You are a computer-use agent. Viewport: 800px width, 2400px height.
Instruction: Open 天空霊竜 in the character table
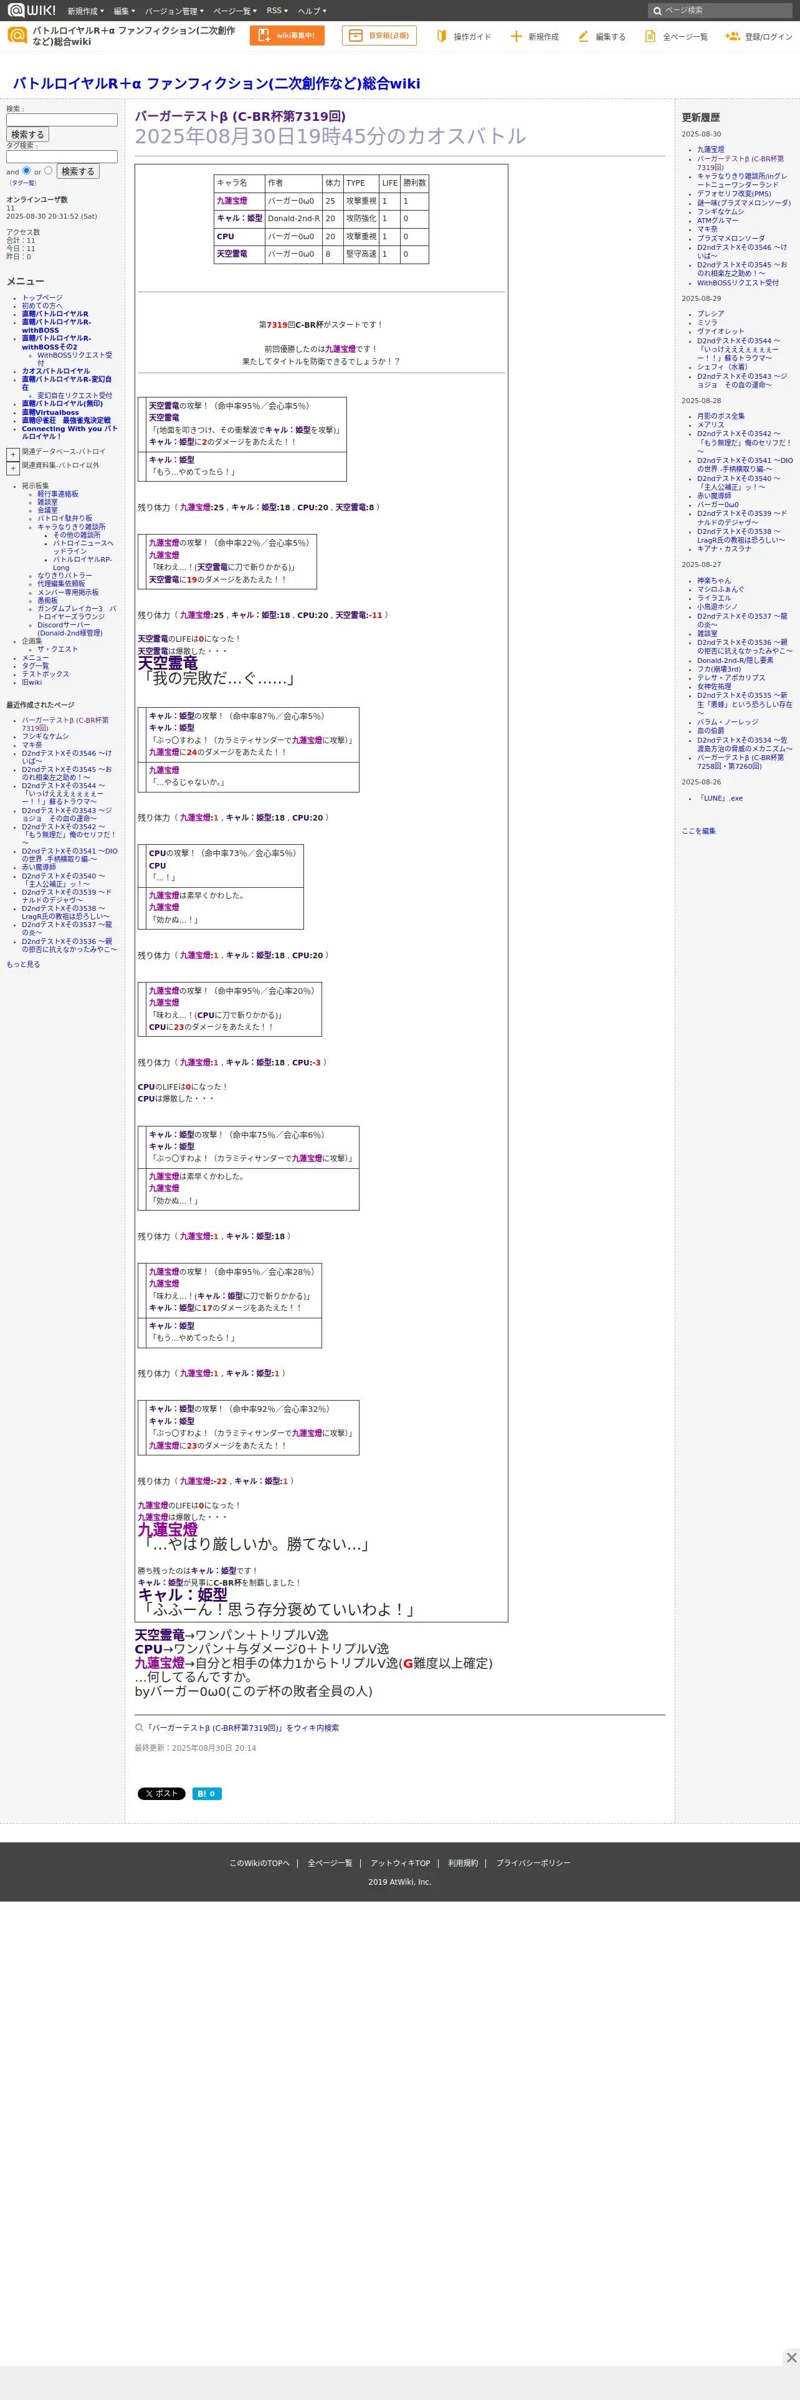click(x=232, y=254)
